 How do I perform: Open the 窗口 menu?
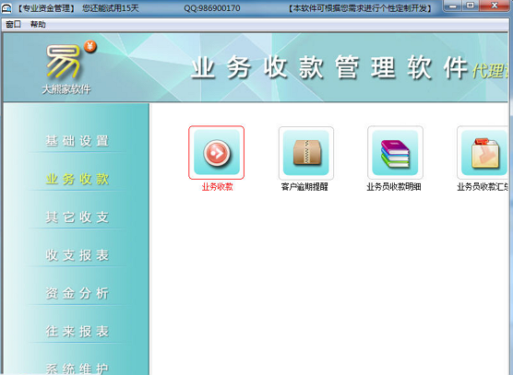(14, 24)
